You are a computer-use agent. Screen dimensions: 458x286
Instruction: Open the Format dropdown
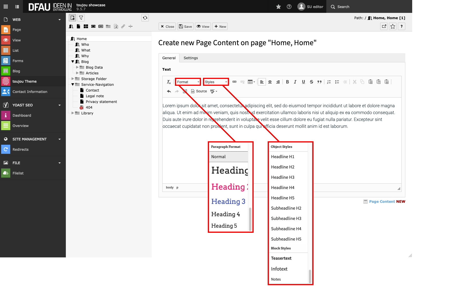188,82
